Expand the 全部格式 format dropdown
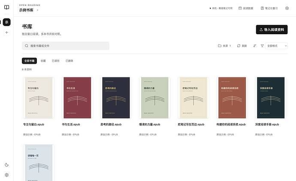 [277, 46]
